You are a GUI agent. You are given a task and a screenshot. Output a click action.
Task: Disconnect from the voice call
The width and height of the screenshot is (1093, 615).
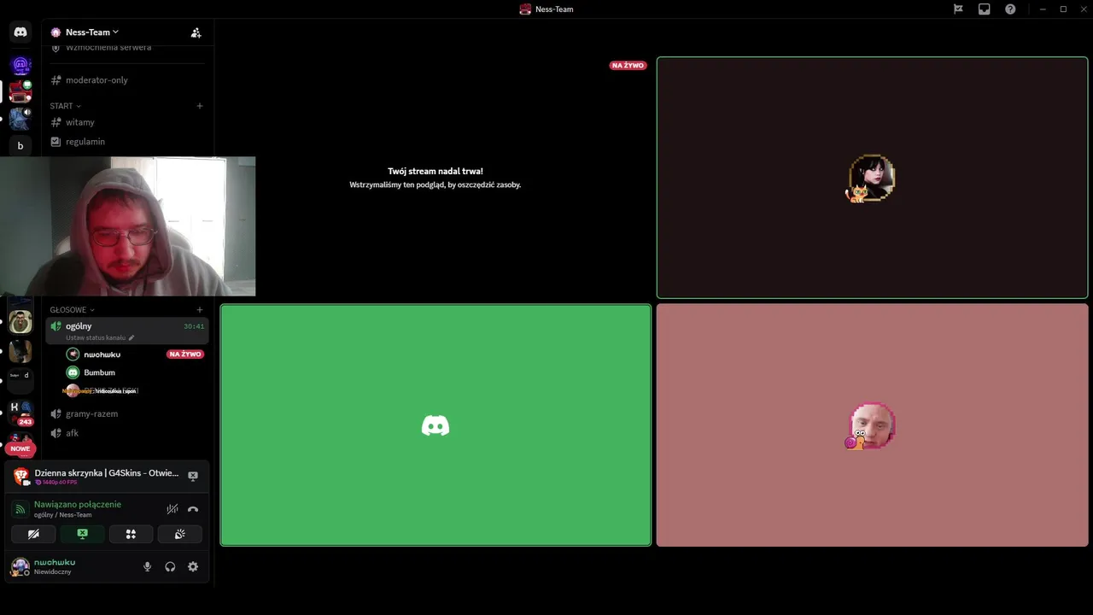point(193,509)
